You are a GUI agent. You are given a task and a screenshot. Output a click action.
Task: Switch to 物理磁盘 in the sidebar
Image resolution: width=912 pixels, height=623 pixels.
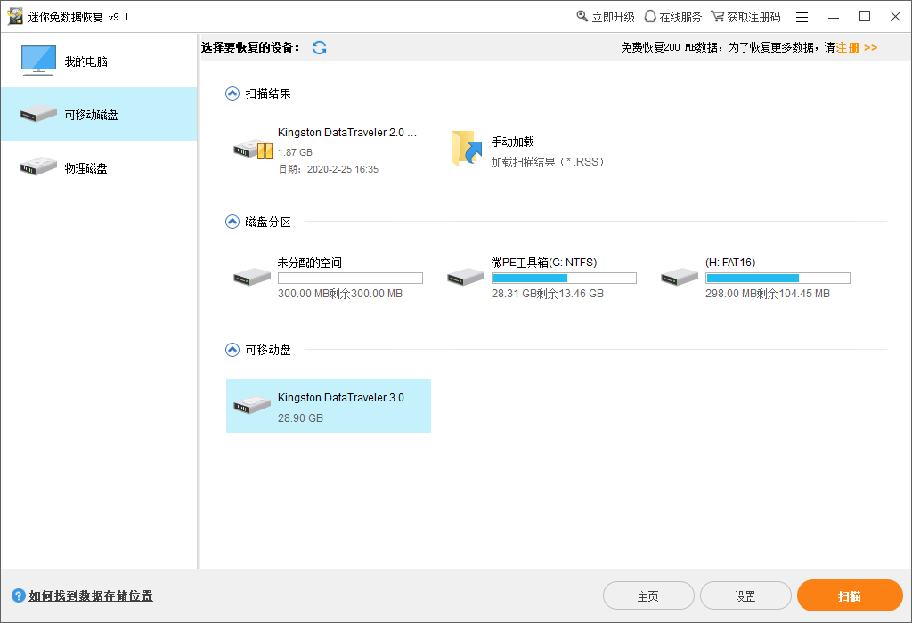[99, 168]
